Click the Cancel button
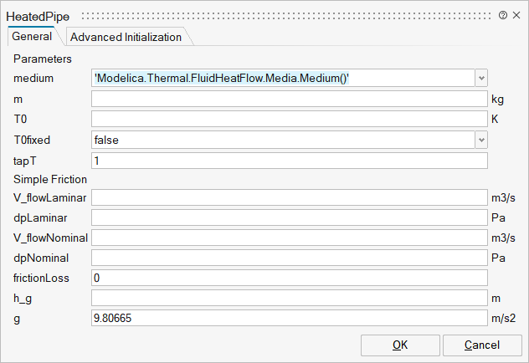Image resolution: width=529 pixels, height=363 pixels. click(x=482, y=345)
